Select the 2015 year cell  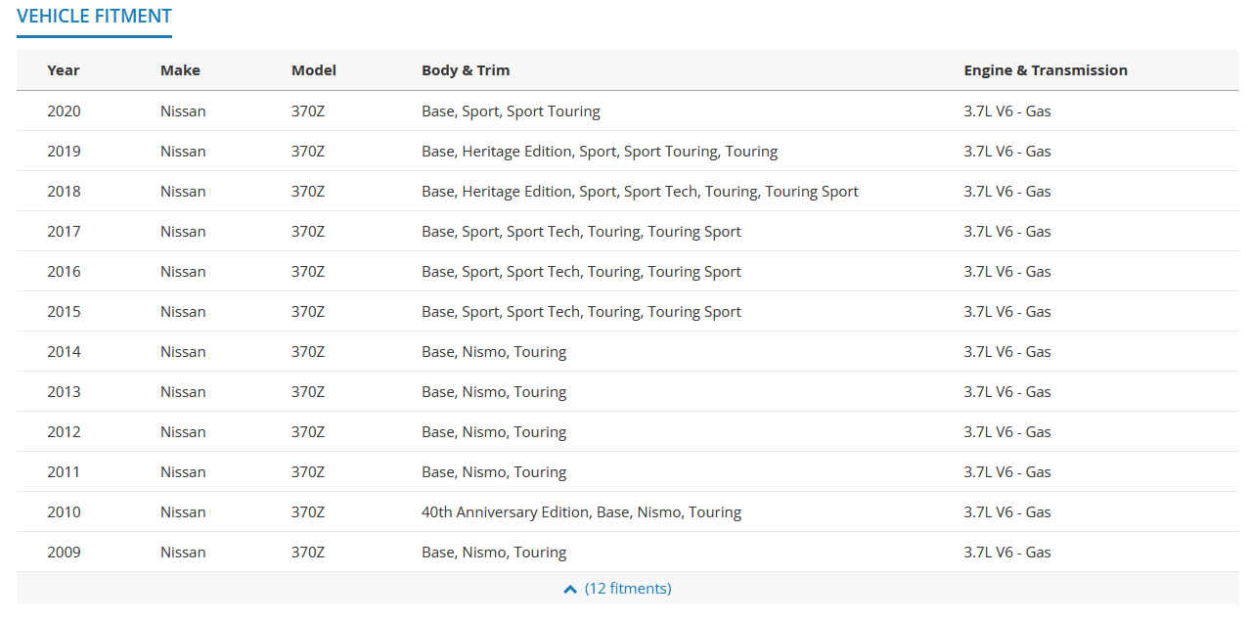pos(64,312)
